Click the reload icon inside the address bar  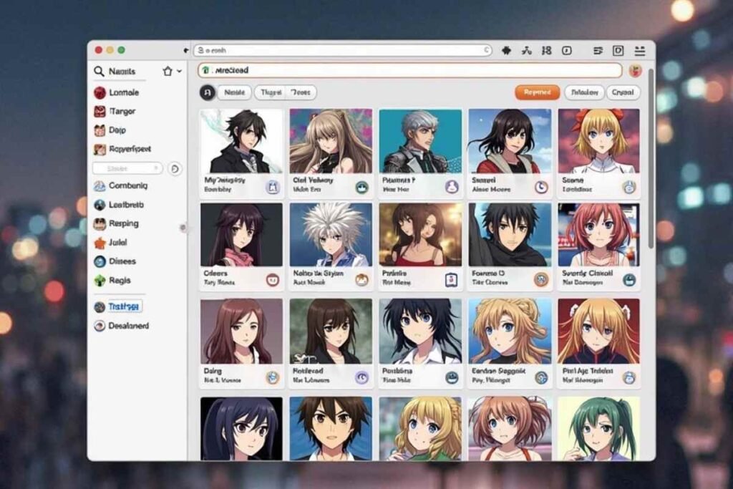pyautogui.click(x=487, y=50)
